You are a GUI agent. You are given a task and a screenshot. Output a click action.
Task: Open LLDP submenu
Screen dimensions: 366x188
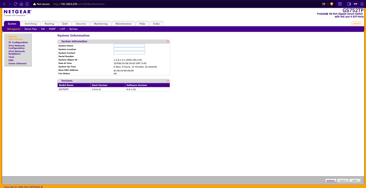pyautogui.click(x=62, y=29)
